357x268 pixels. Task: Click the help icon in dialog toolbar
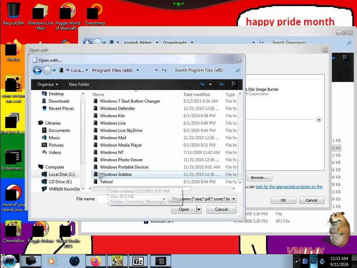pyautogui.click(x=234, y=84)
